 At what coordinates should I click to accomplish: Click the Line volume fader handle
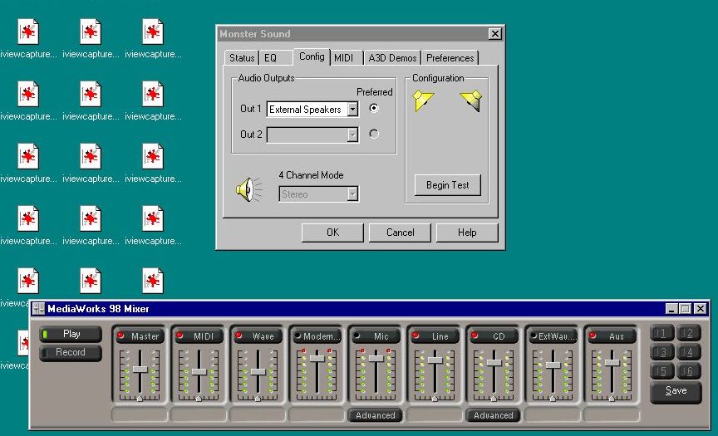pyautogui.click(x=435, y=360)
